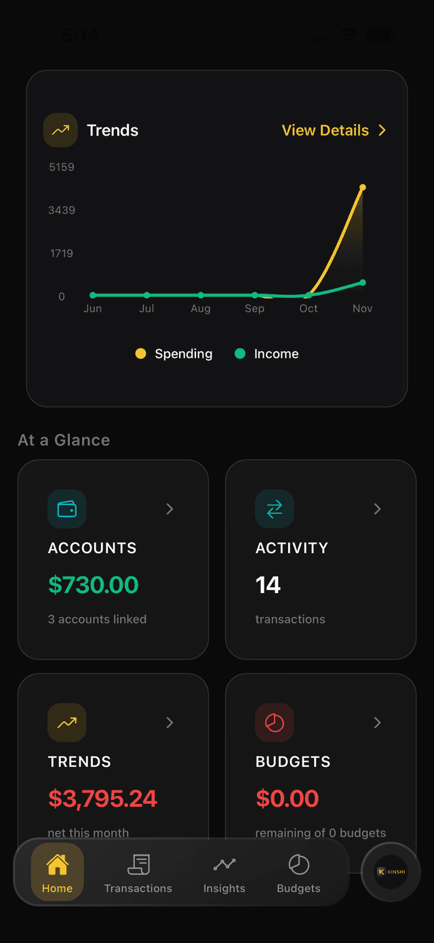Select the Budgets pie chart icon
The height and width of the screenshot is (943, 434).
point(274,722)
